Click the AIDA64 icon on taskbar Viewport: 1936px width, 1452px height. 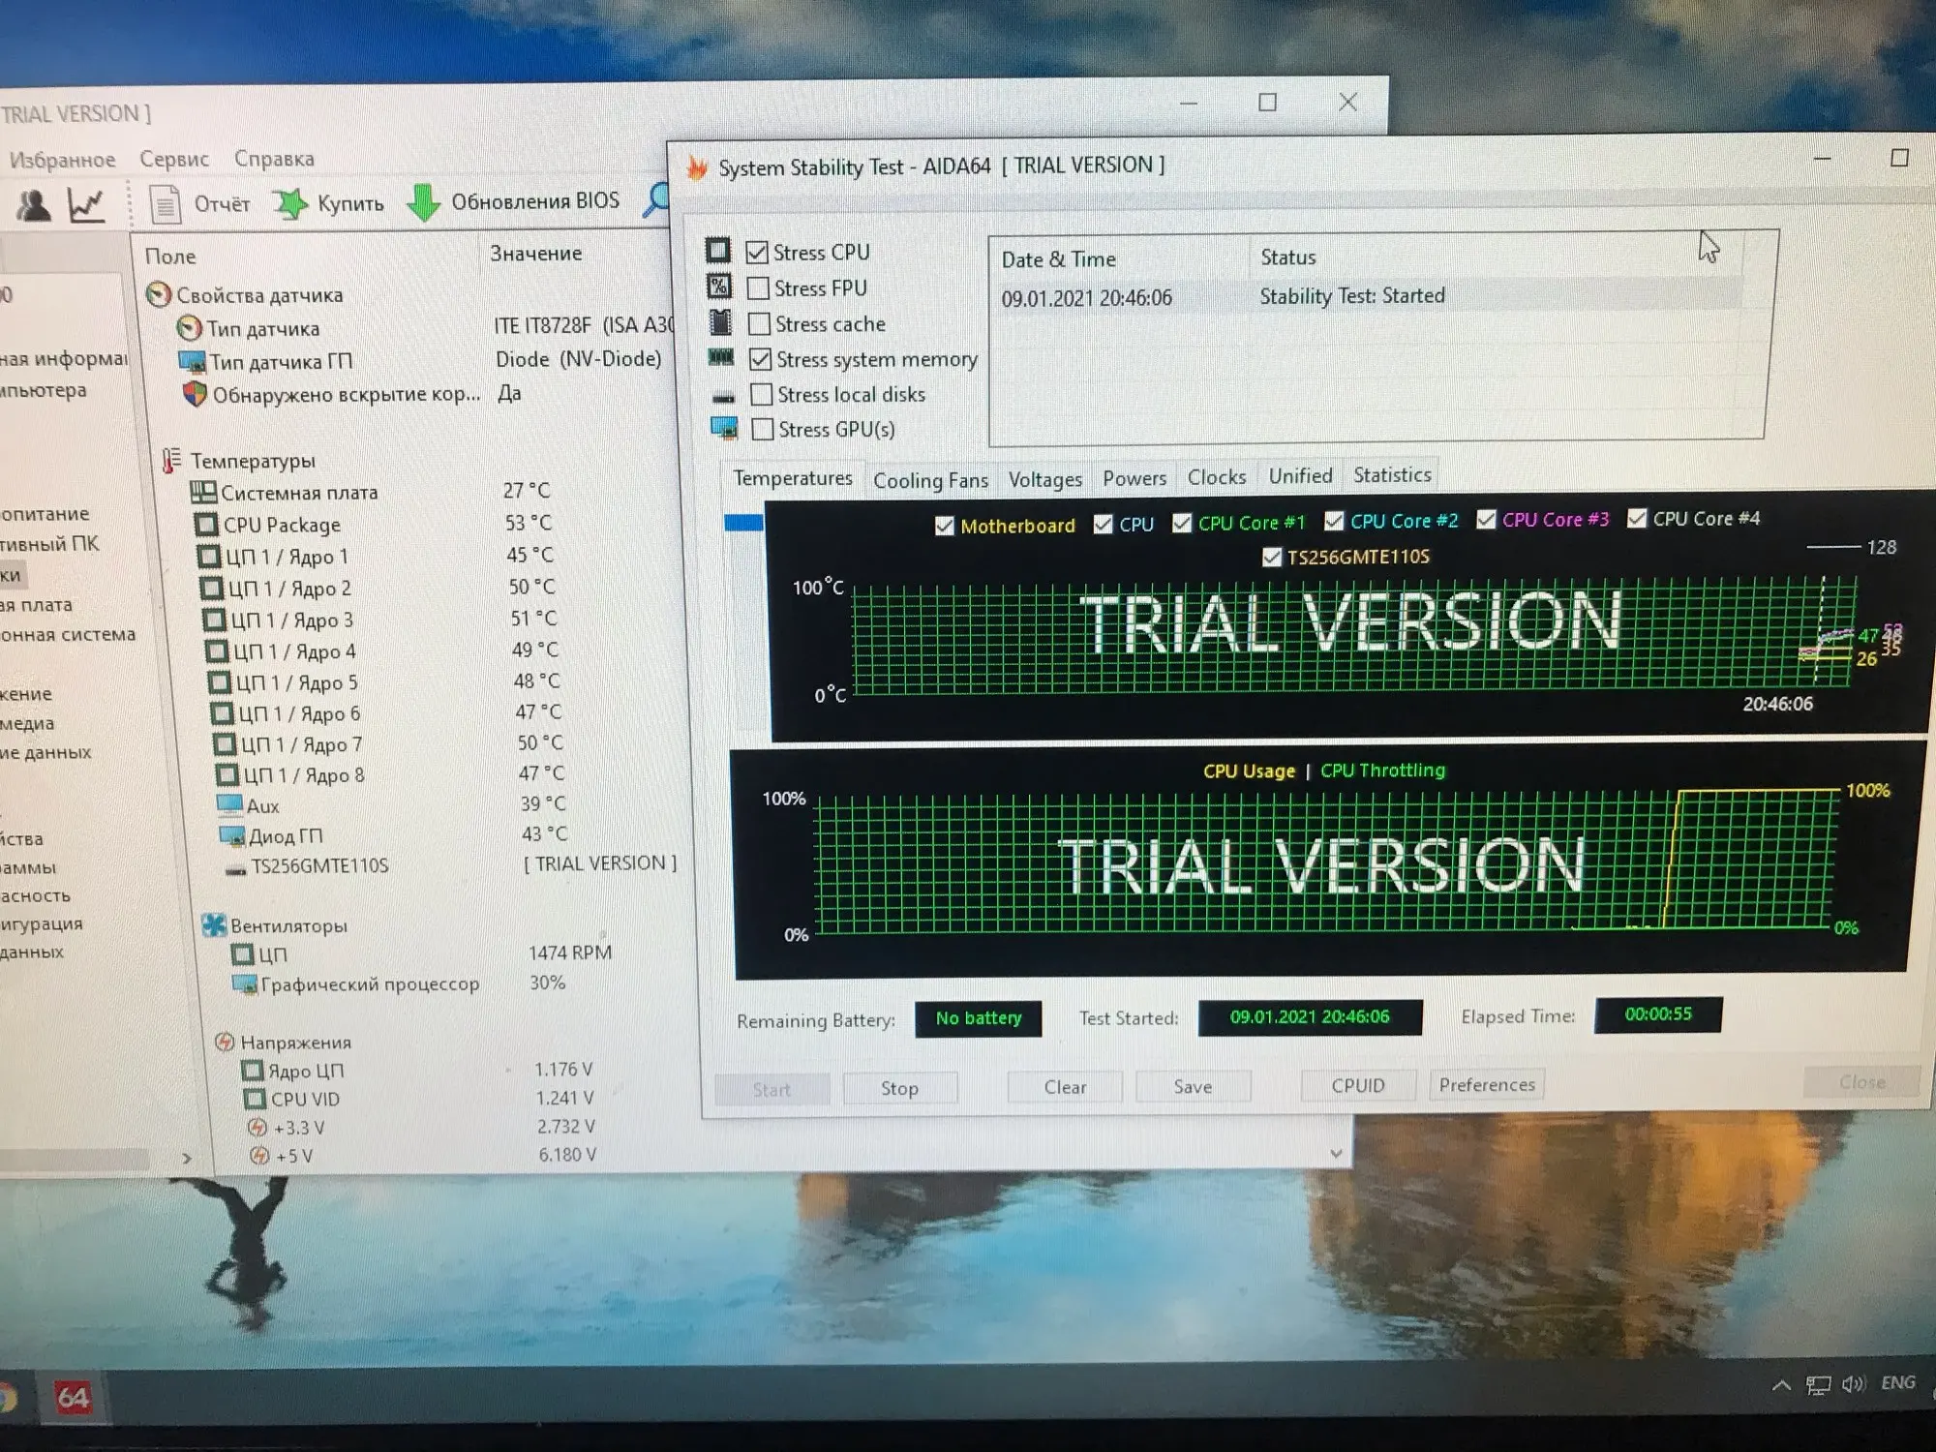(73, 1397)
